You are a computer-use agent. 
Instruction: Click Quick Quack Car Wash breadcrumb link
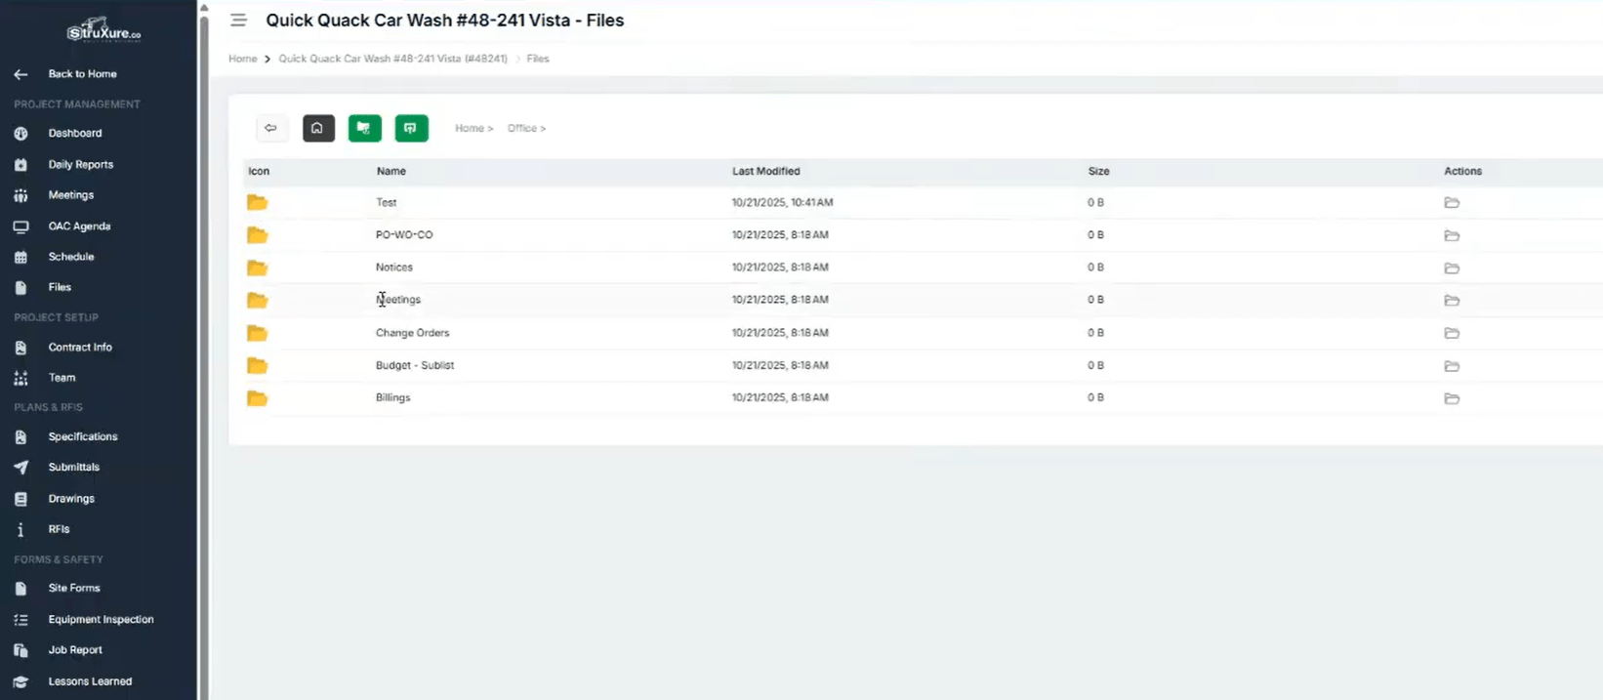click(x=392, y=59)
